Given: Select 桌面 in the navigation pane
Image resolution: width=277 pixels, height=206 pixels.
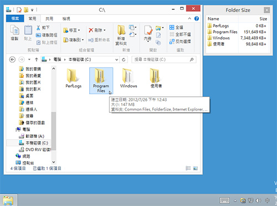Looking at the screenshot, I should [x=27, y=96].
